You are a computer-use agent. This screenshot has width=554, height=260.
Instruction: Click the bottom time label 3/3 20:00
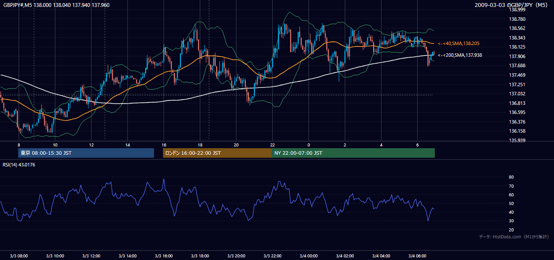click(236, 256)
